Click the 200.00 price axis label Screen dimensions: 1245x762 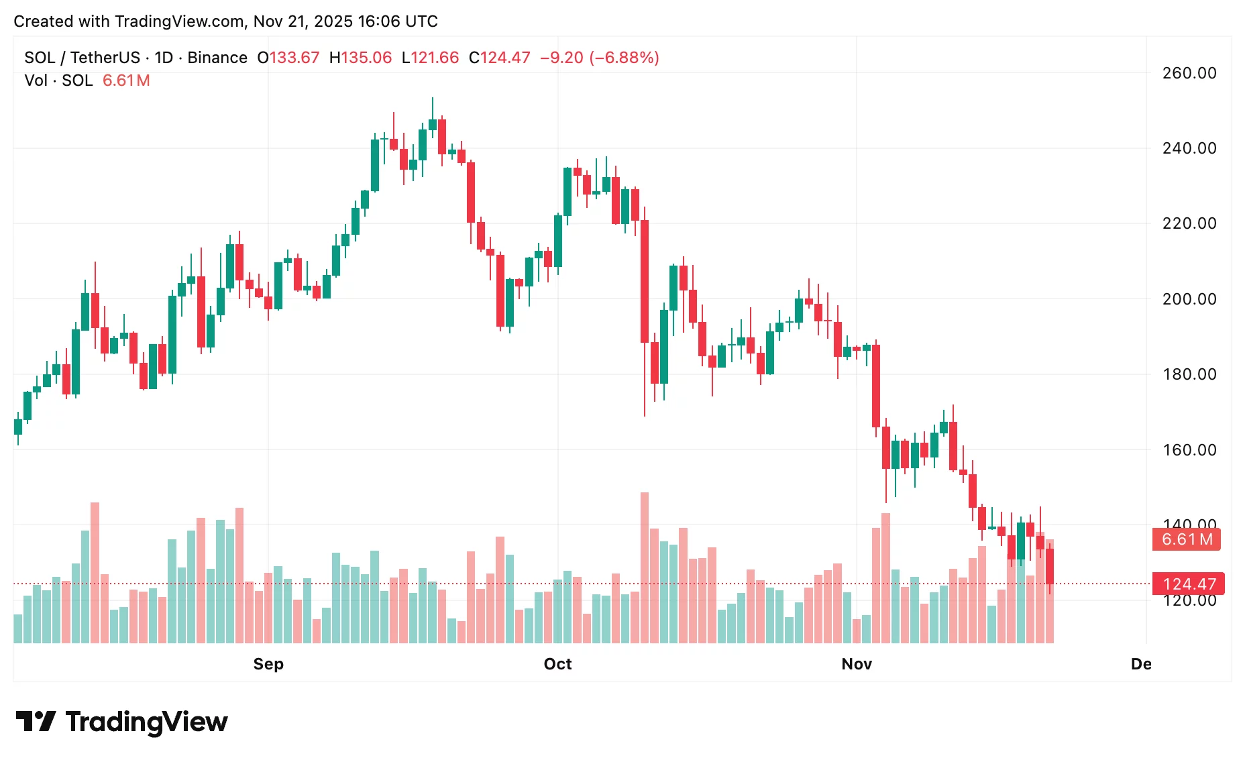[1189, 299]
